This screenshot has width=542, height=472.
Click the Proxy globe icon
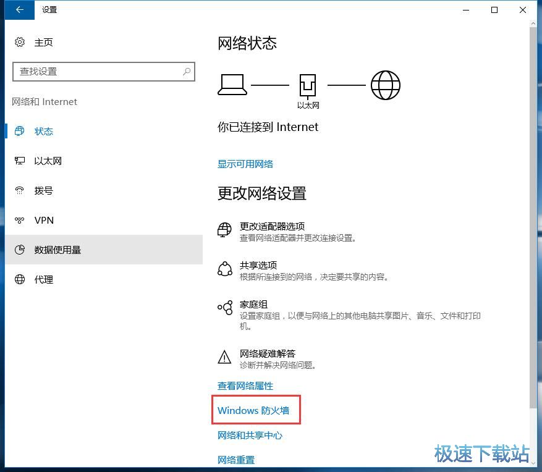(20, 279)
